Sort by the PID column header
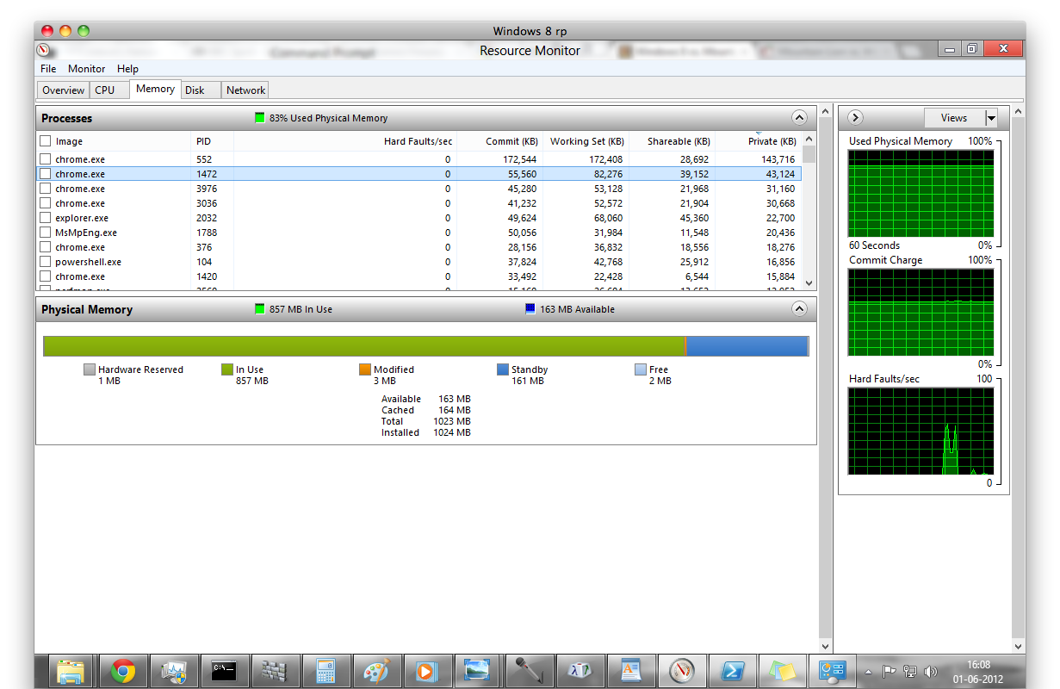The image size is (1060, 689). coord(212,141)
